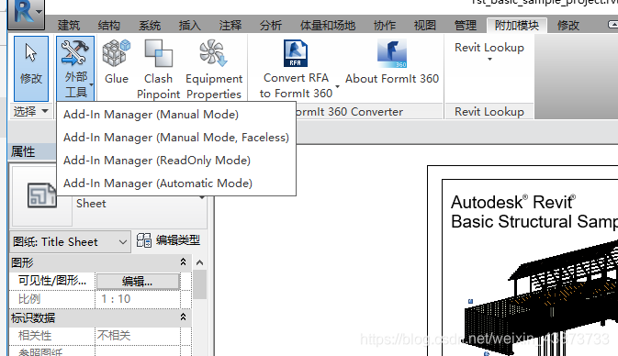
Task: Click the 可见性/图形... property label
Action: (x=52, y=281)
